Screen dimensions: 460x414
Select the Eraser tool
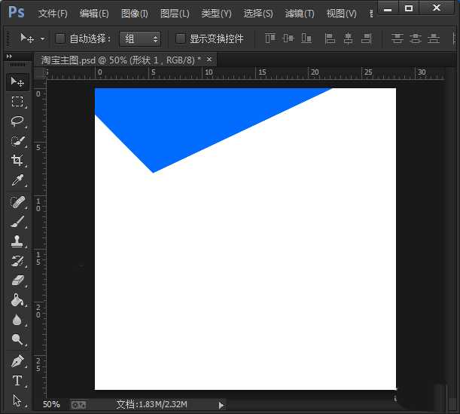click(17, 281)
